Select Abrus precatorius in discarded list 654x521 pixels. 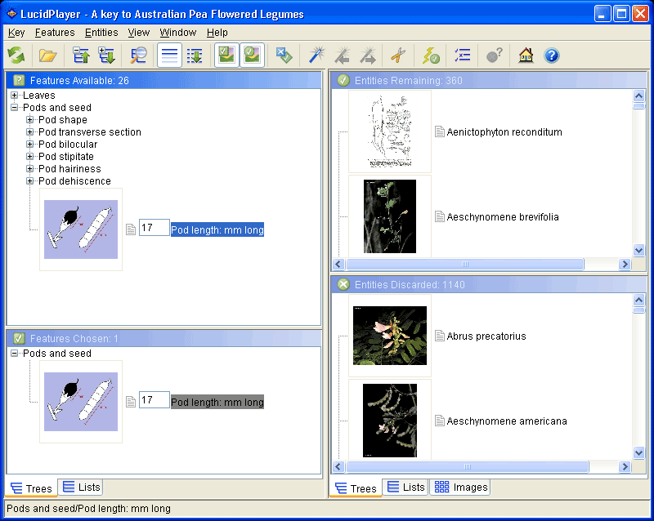click(x=486, y=336)
